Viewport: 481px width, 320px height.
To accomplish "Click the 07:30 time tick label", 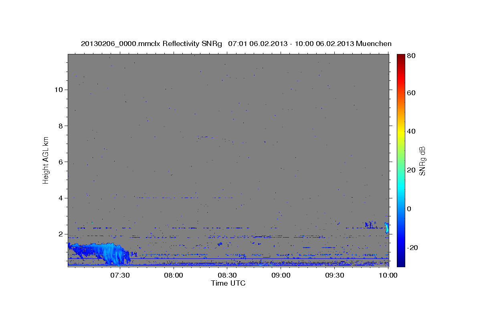I will click(x=120, y=275).
